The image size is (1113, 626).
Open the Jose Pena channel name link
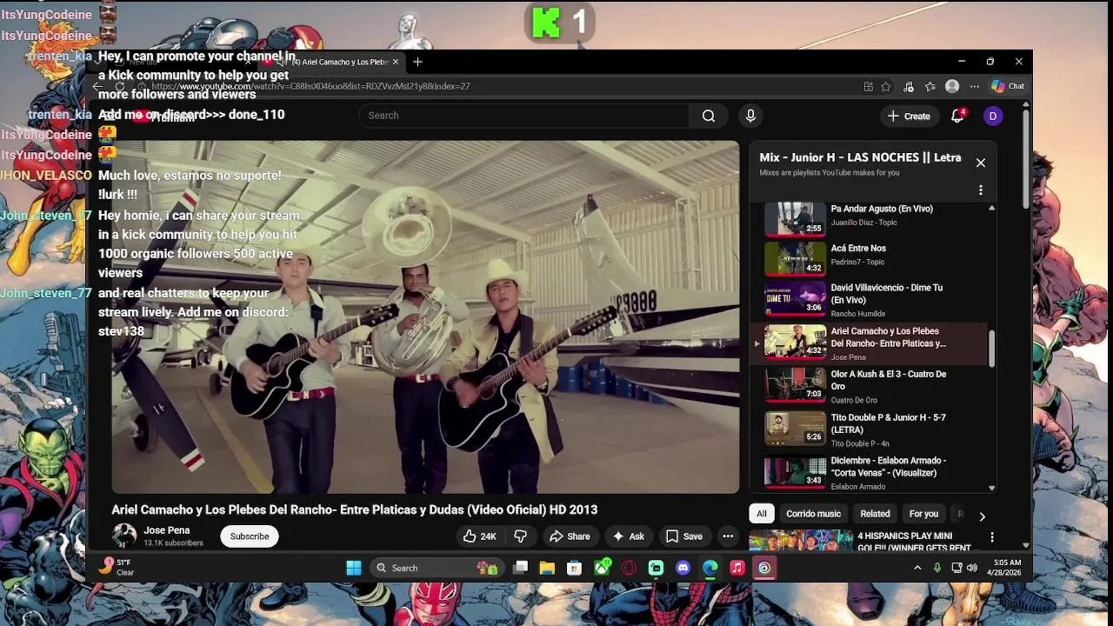point(167,530)
